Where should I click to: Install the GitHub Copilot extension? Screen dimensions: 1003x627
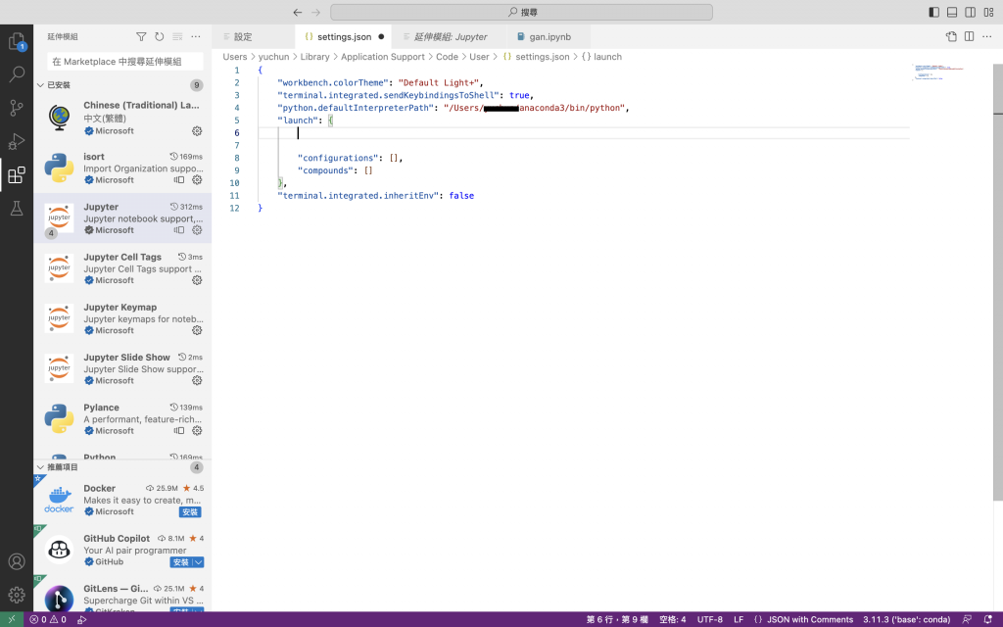[x=181, y=562]
